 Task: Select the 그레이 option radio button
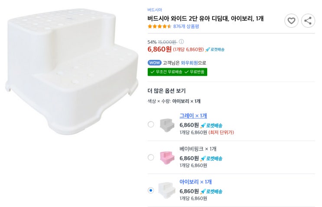point(151,125)
